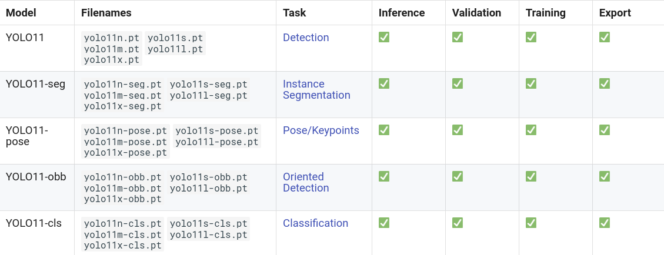
Task: Click YOLO11-obb Export green checkmark
Action: [x=604, y=176]
